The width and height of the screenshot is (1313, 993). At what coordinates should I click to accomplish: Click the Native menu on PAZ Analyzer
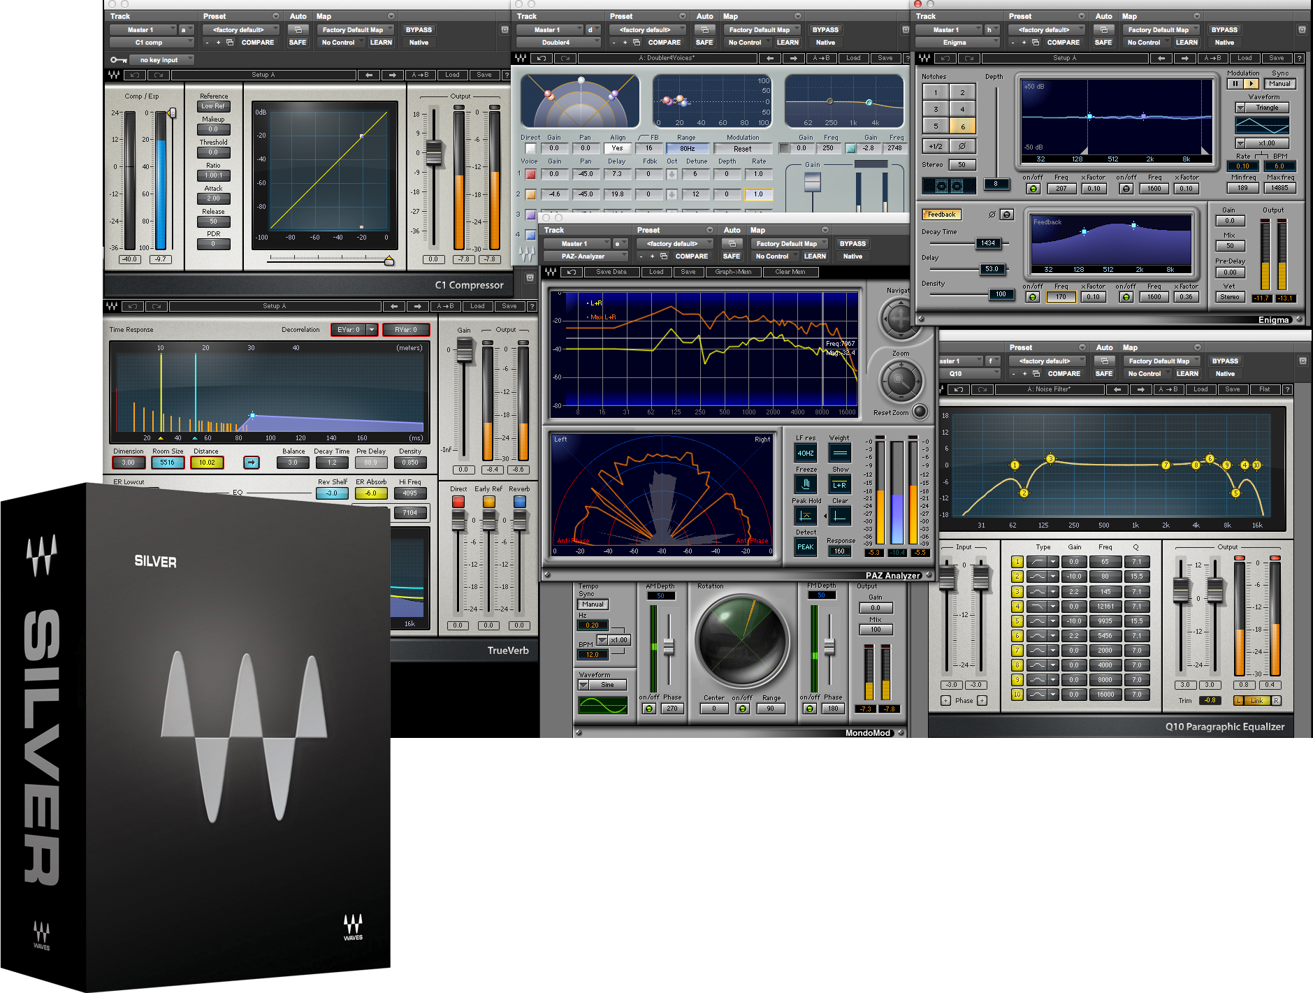[x=852, y=256]
